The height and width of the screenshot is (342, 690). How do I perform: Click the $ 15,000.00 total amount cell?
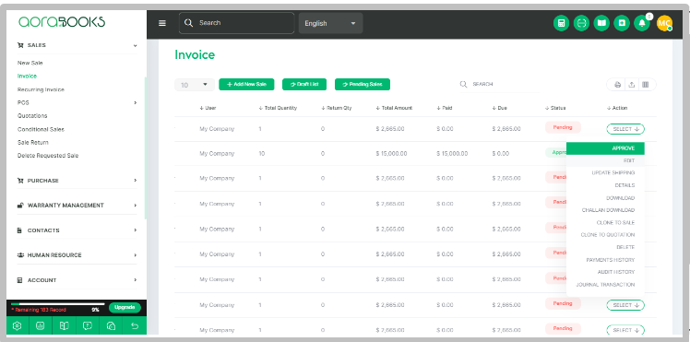click(392, 153)
